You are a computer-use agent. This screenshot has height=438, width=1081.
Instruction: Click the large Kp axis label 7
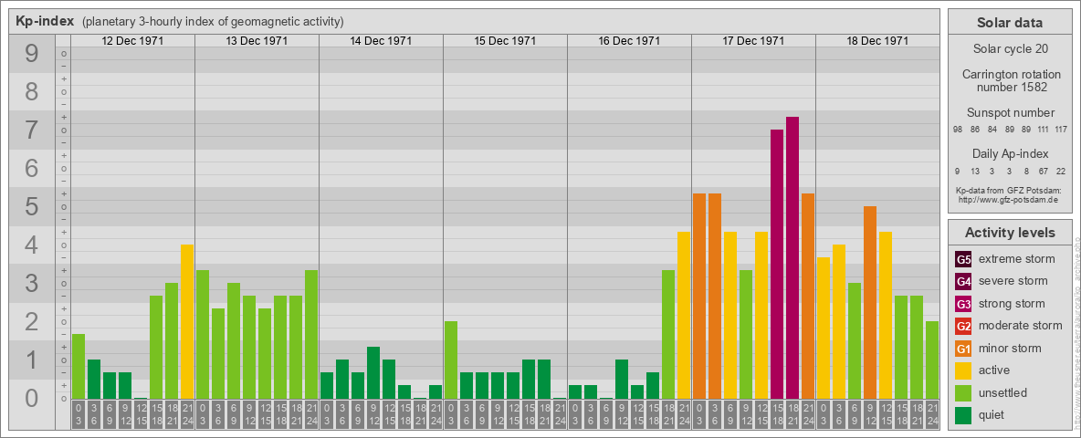[31, 130]
